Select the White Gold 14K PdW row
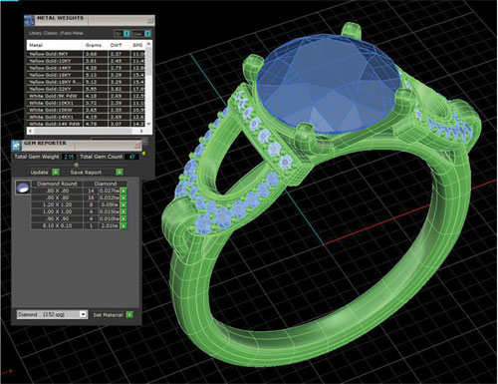498x384 pixels. (x=87, y=124)
